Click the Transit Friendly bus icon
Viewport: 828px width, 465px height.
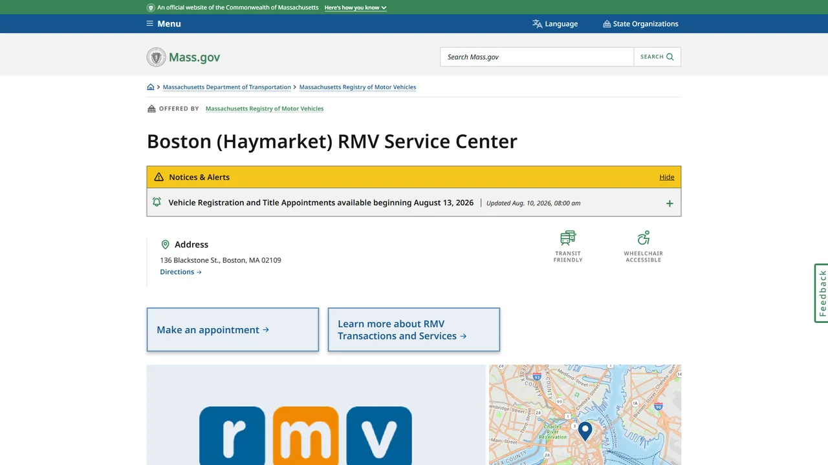point(568,238)
